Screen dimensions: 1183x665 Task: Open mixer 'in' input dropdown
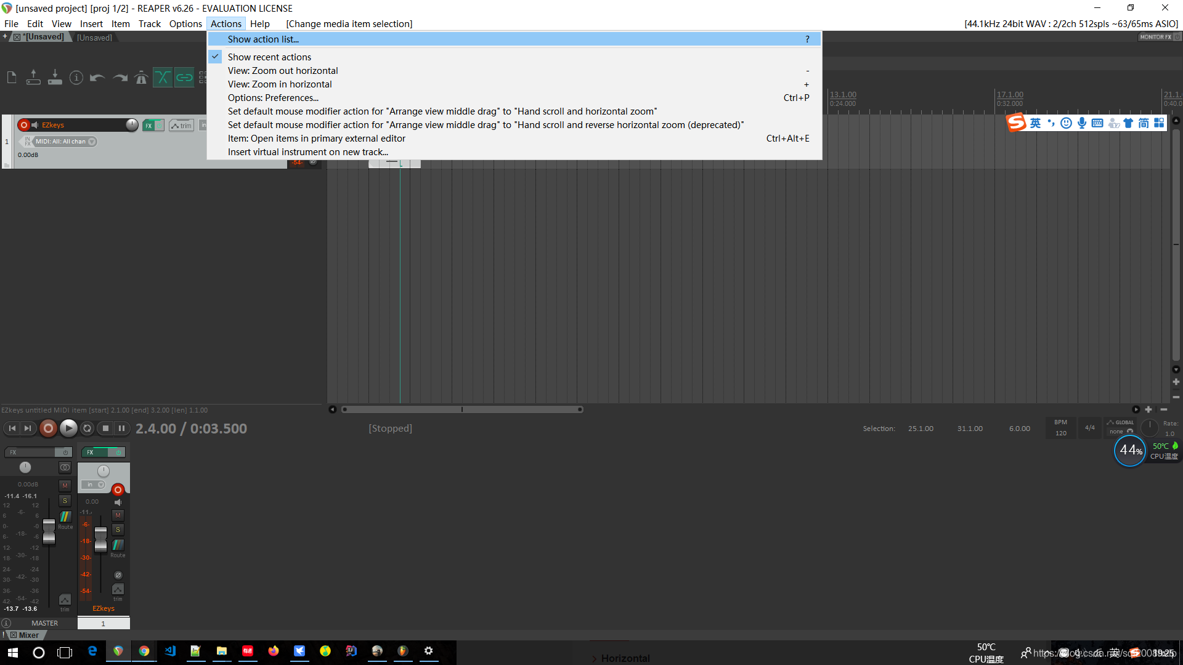click(94, 485)
